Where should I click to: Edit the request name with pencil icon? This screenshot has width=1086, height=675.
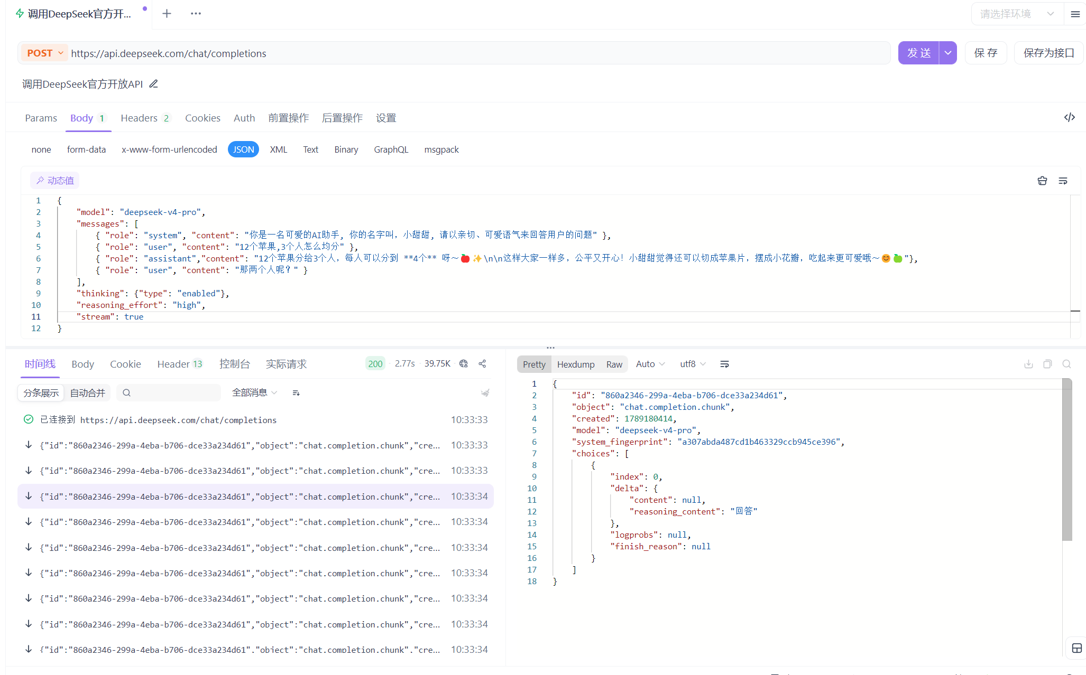point(153,84)
